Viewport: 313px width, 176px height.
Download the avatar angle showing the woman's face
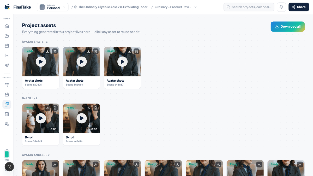55,165
